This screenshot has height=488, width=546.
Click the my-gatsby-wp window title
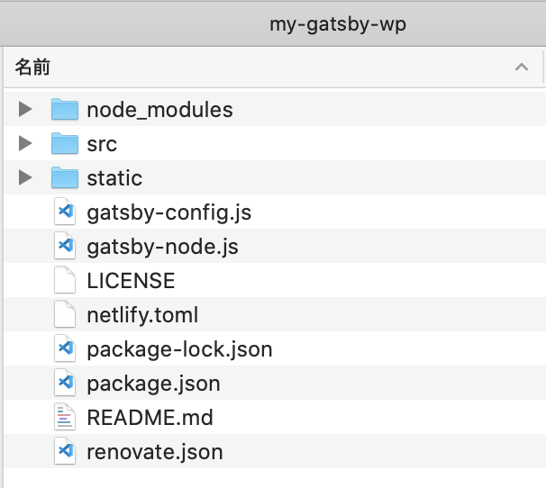click(x=338, y=24)
